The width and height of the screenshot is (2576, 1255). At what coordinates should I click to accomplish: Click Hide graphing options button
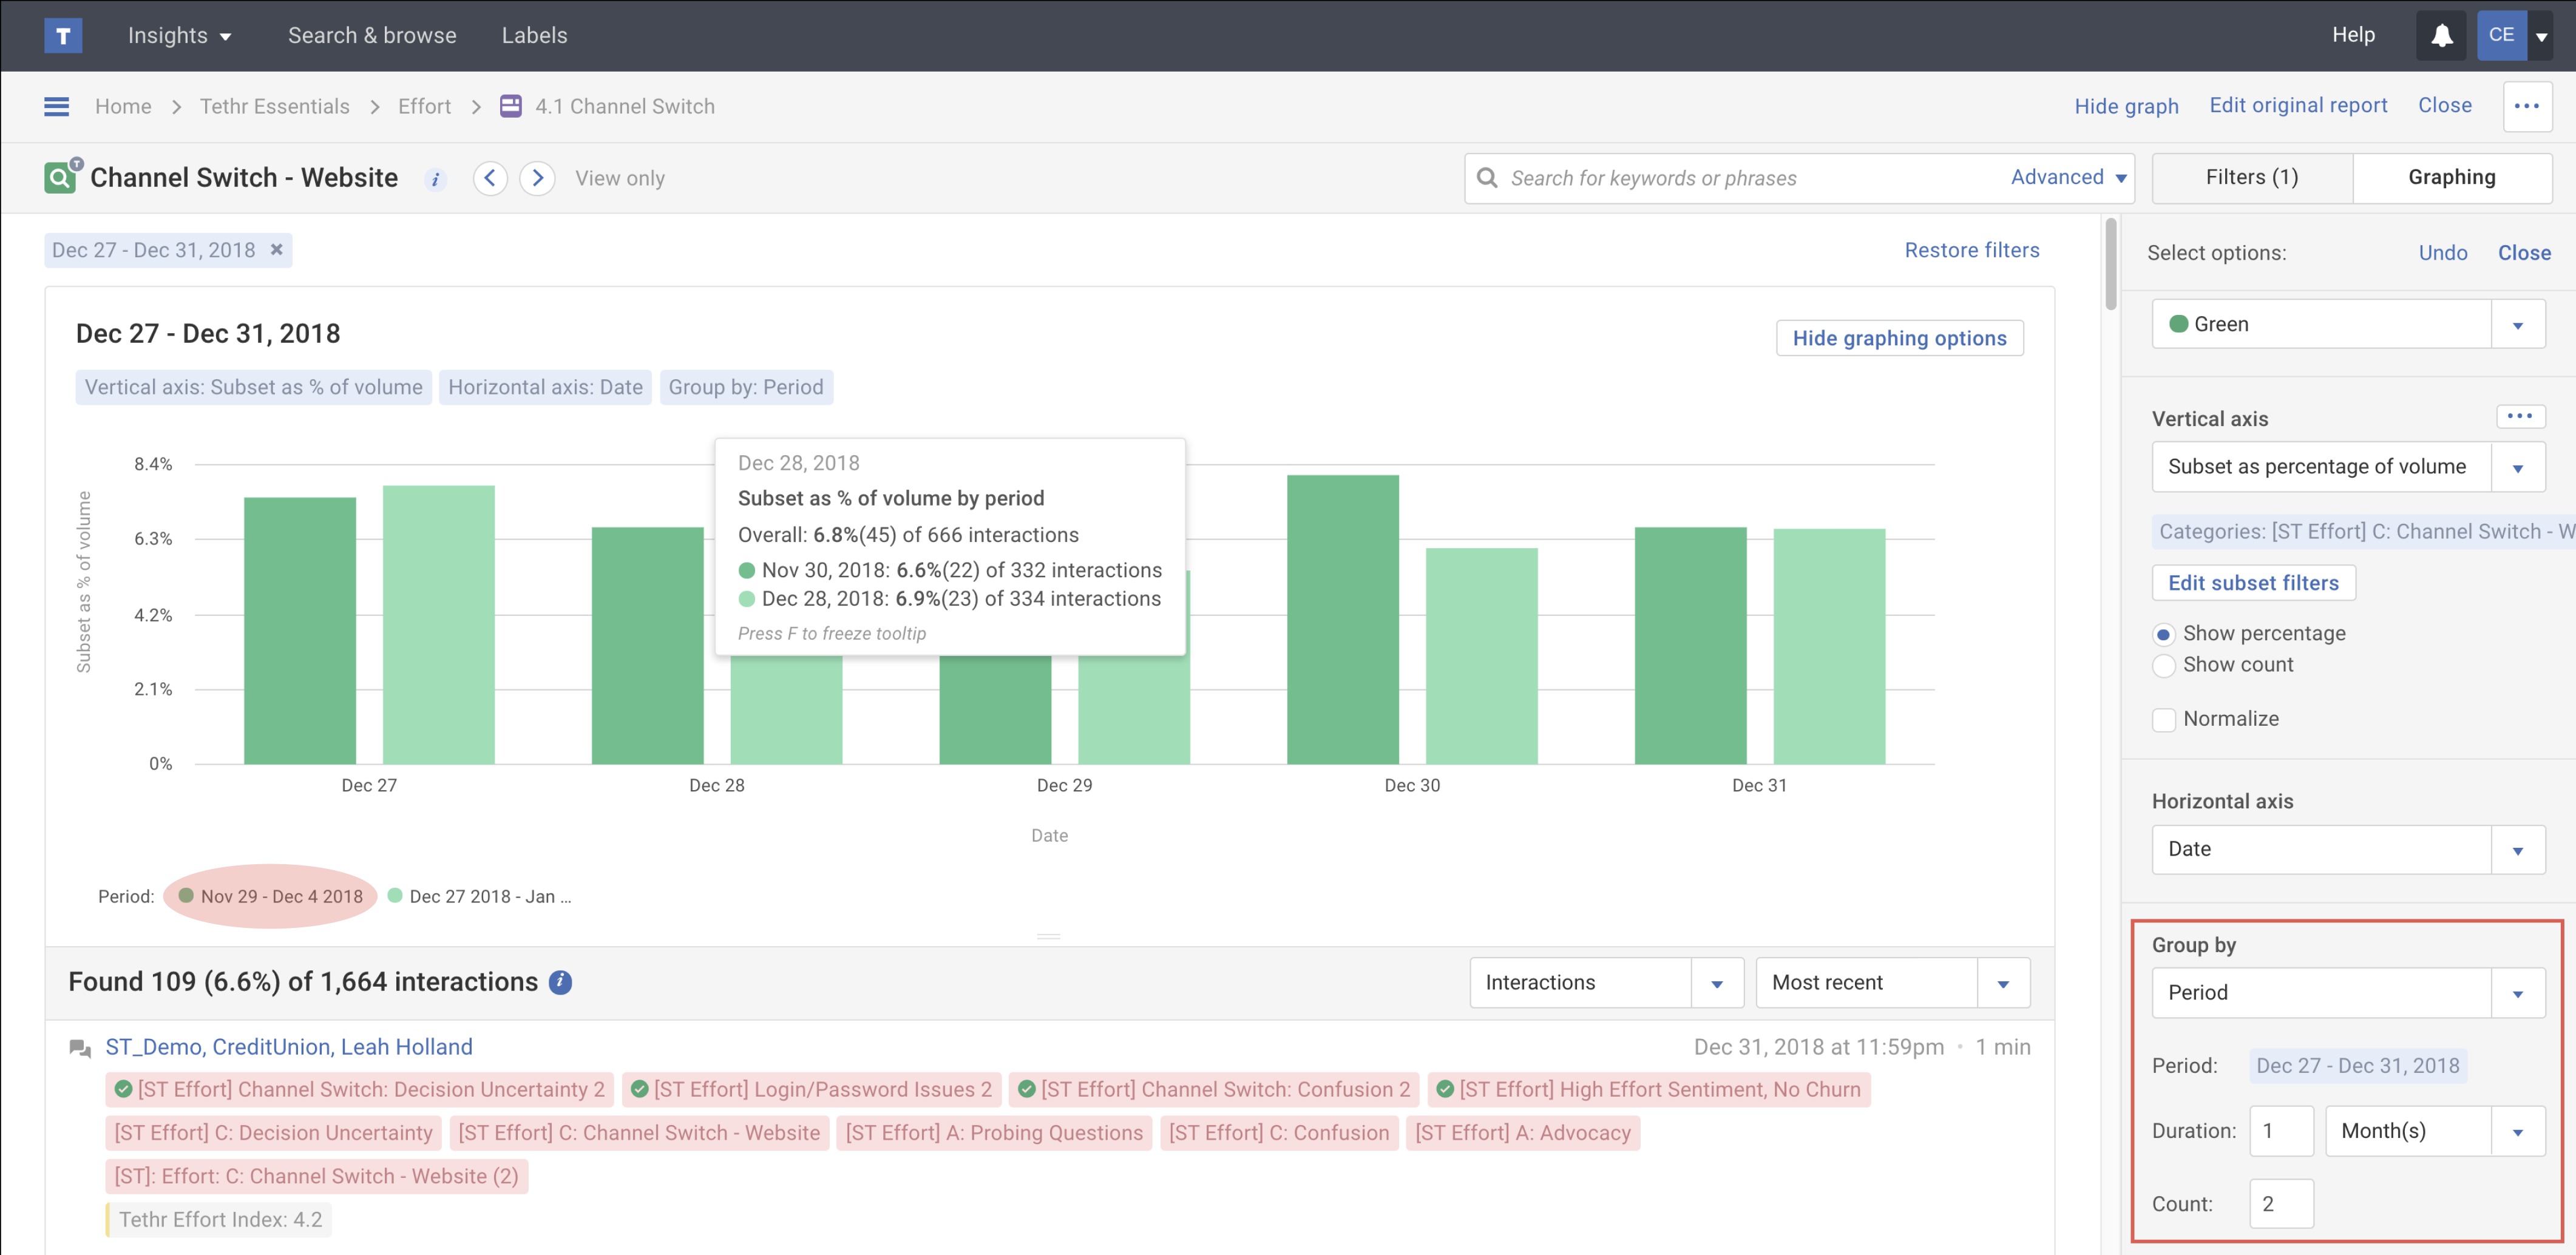pos(1899,338)
